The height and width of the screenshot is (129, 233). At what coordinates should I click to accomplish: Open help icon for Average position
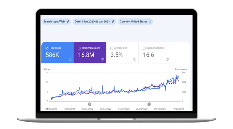167,59
